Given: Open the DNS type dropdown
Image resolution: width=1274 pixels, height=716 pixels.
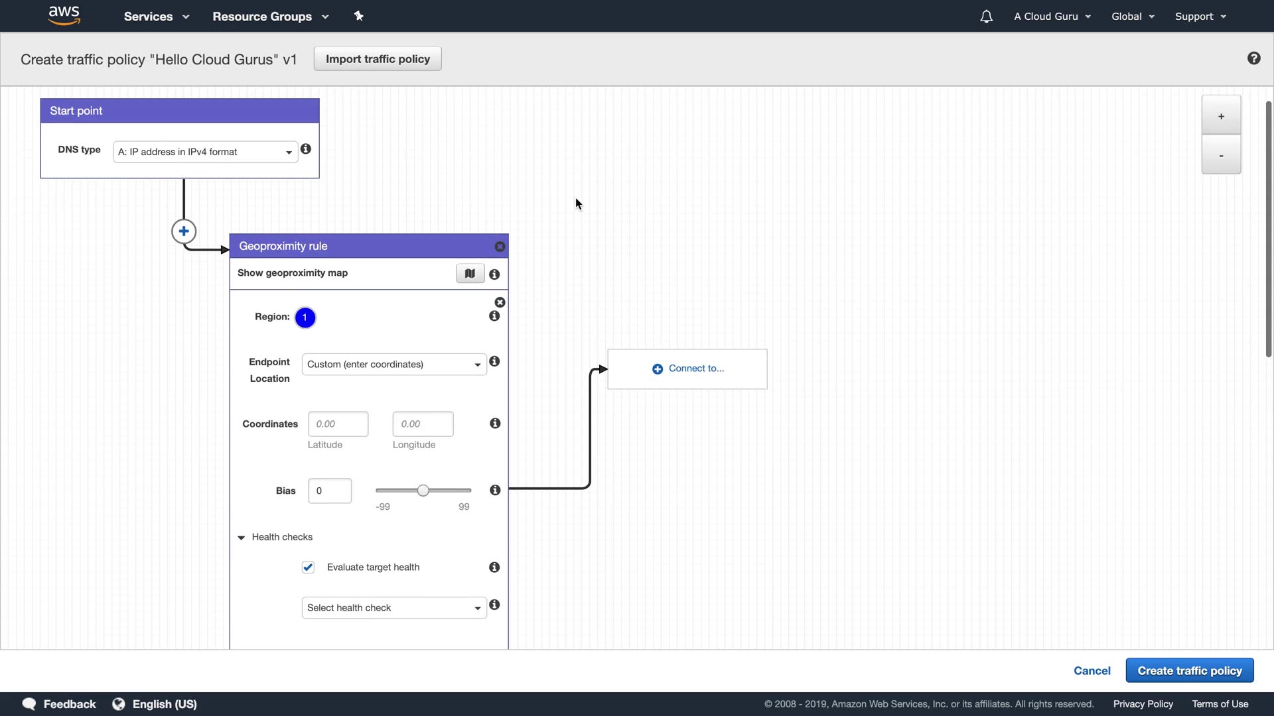Looking at the screenshot, I should click(205, 152).
